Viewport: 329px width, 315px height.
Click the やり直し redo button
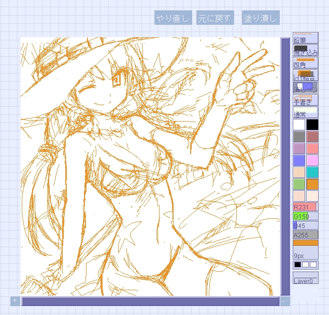click(x=174, y=18)
